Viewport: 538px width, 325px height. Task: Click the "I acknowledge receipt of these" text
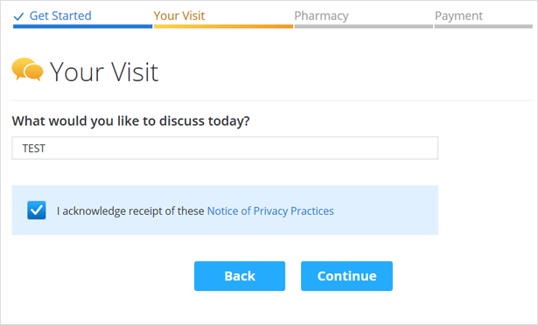(x=130, y=211)
